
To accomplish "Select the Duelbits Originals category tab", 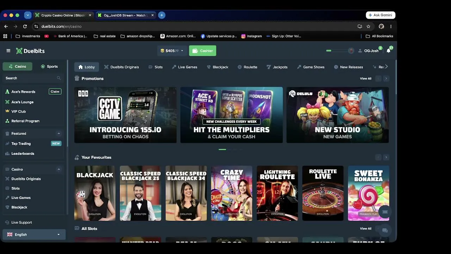I will point(122,67).
